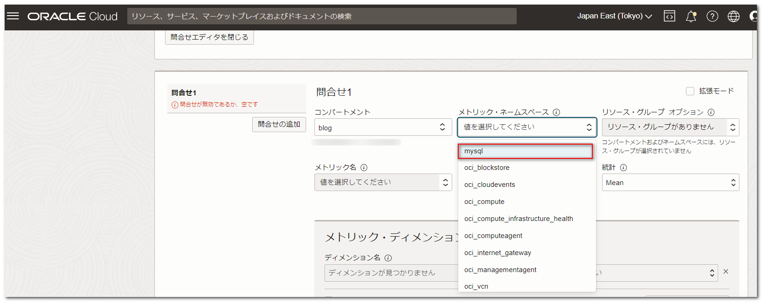Screen dimensions: 762x302
Task: Click the Oracle Cloud logo
Action: pos(72,17)
